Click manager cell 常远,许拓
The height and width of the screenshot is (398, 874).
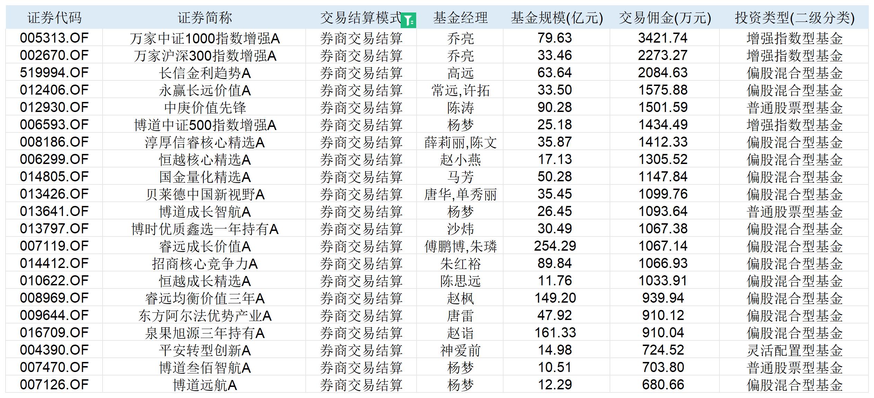tap(460, 90)
